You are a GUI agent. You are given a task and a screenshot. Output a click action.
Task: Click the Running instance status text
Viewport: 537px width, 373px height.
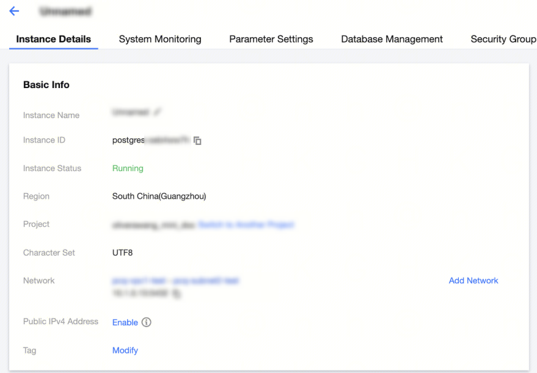click(x=128, y=168)
